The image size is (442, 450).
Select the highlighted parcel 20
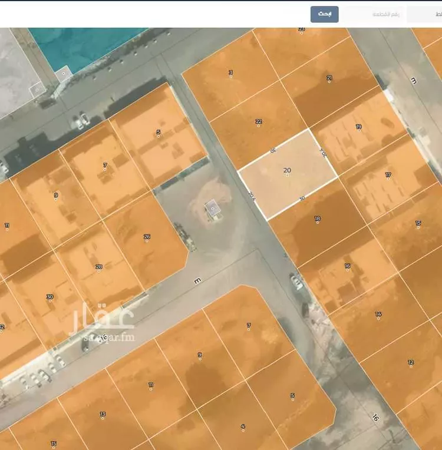point(287,175)
